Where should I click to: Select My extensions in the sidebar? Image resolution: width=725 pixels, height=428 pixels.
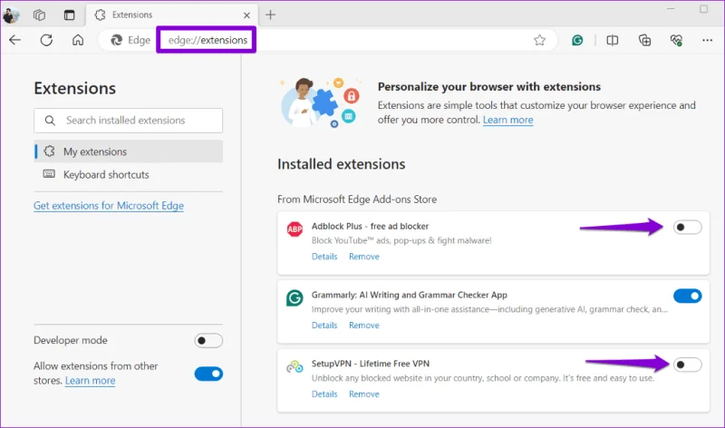point(128,151)
